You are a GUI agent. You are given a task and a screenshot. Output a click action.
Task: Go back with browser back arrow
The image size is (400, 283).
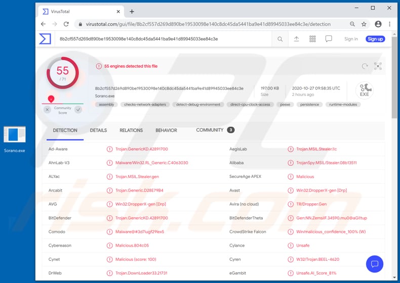(43, 24)
